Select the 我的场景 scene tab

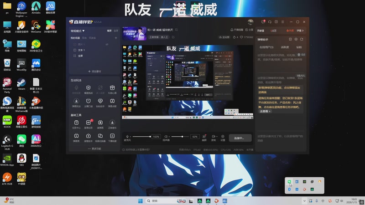75,38
